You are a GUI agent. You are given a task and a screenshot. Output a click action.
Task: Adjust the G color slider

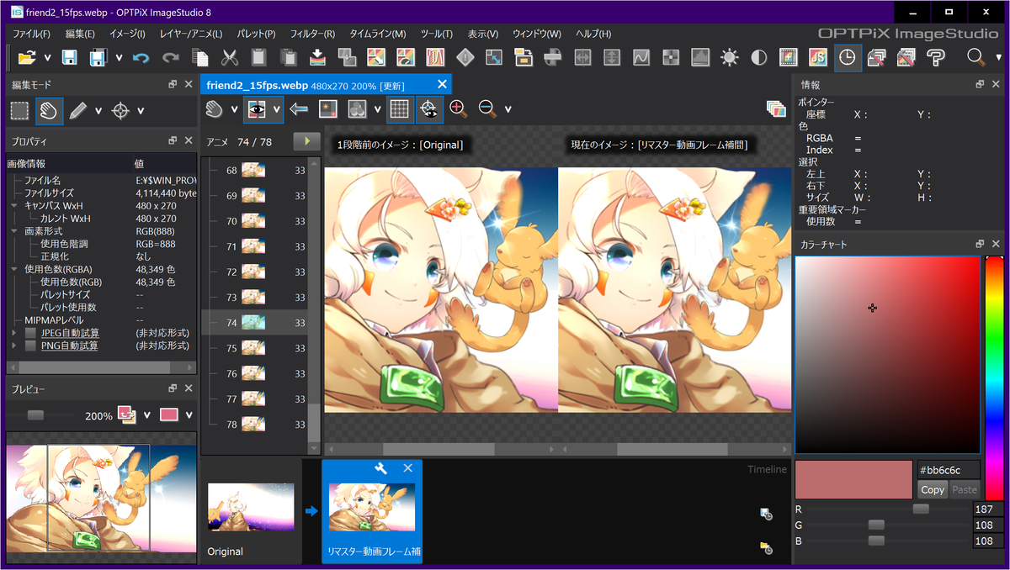click(876, 525)
